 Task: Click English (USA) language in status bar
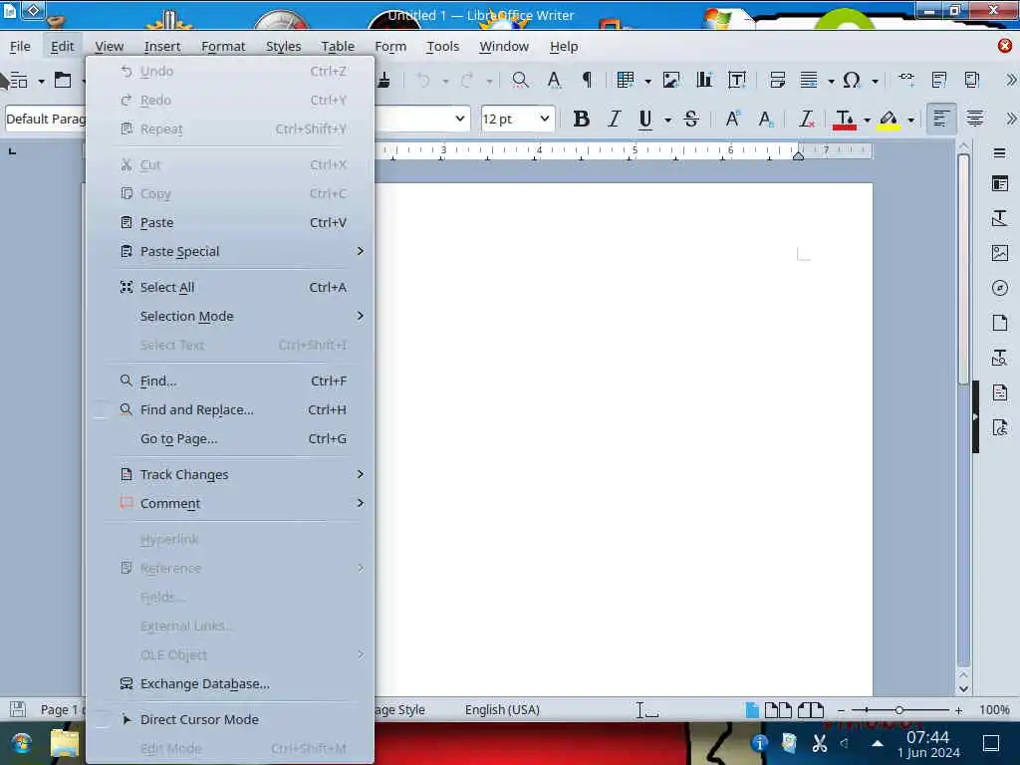coord(502,709)
